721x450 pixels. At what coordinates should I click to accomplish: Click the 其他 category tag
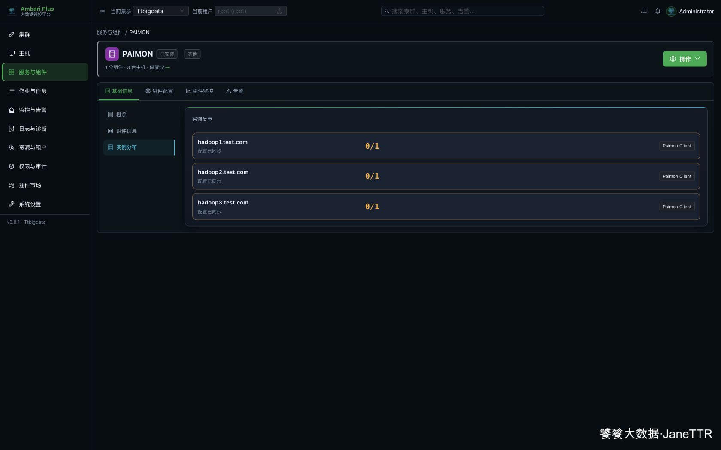pyautogui.click(x=192, y=54)
